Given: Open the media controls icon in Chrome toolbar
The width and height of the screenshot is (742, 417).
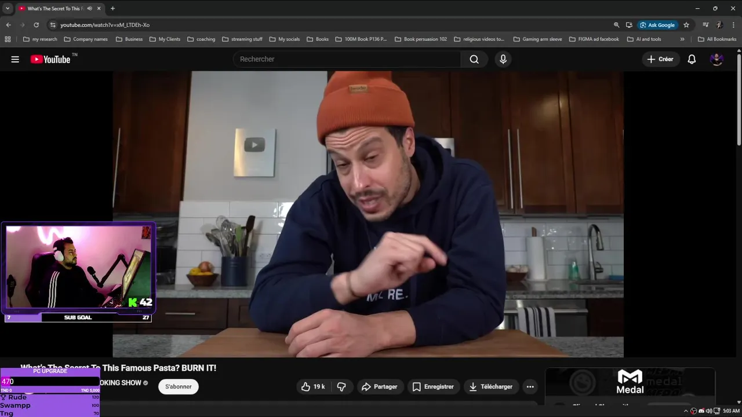Looking at the screenshot, I should [x=705, y=25].
